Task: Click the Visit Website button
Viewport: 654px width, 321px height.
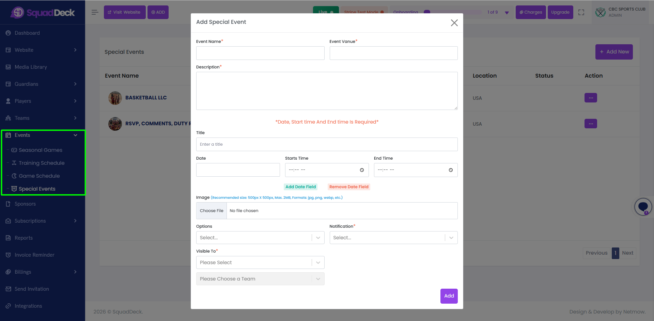Action: coord(125,12)
